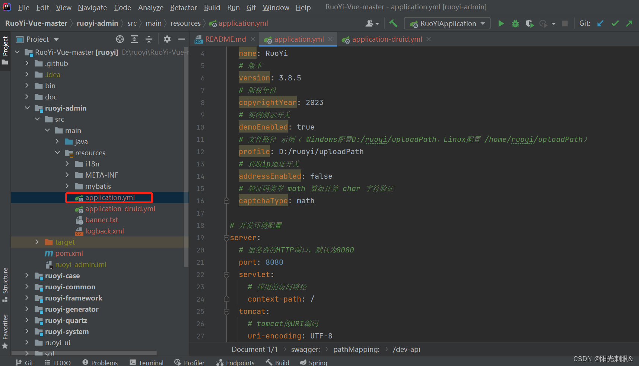The width and height of the screenshot is (639, 366).
Task: Collapse the resources folder
Action: point(57,153)
